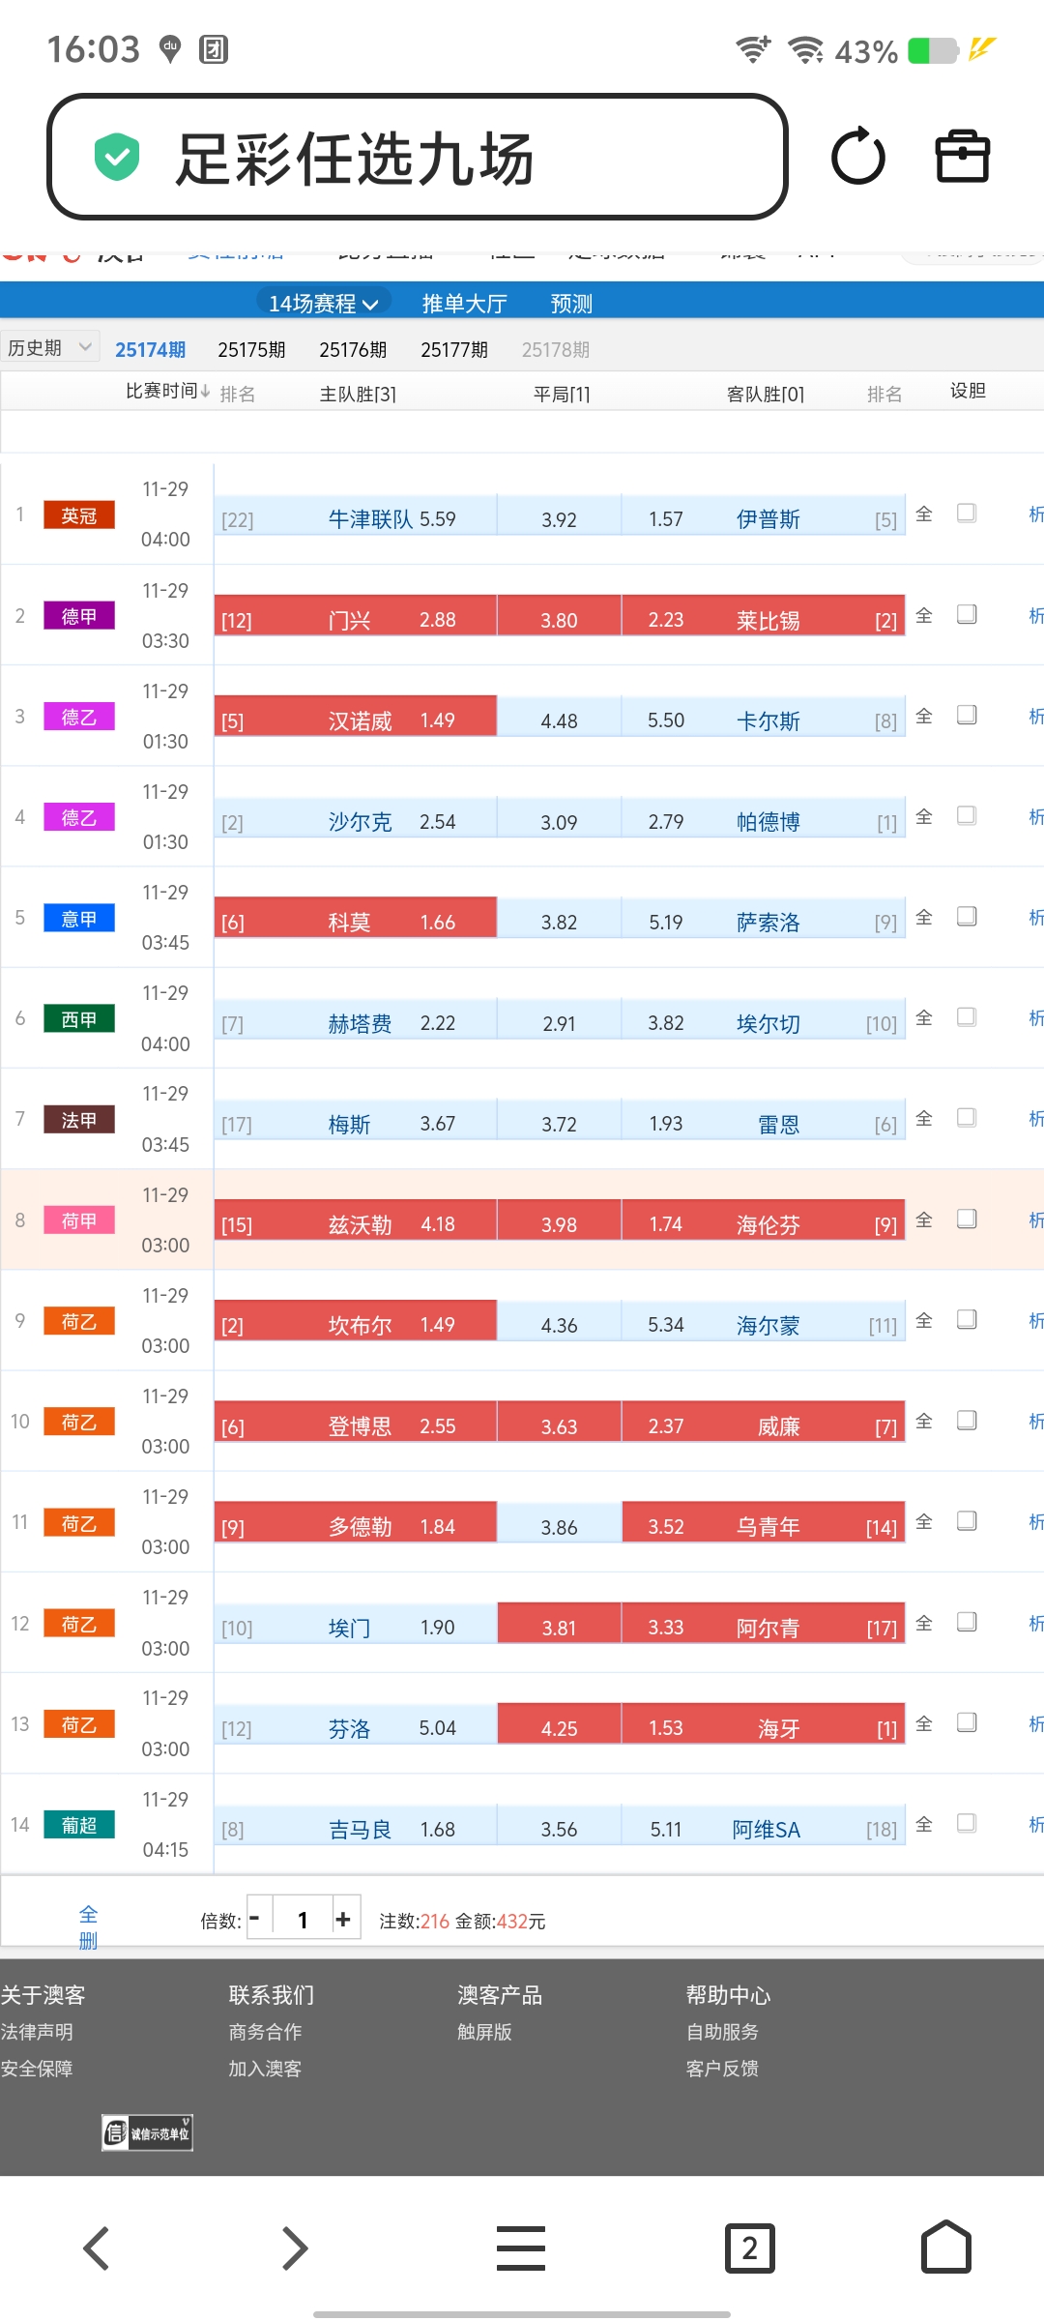The image size is (1044, 2321).
Task: Tap the green security shield icon
Action: click(117, 157)
